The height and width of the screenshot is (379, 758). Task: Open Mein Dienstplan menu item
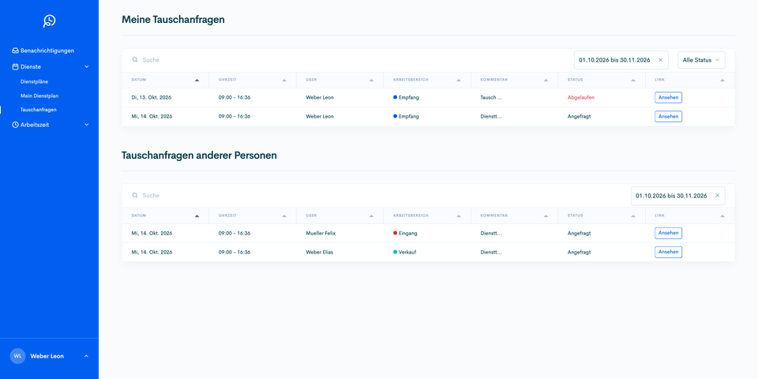coord(39,96)
